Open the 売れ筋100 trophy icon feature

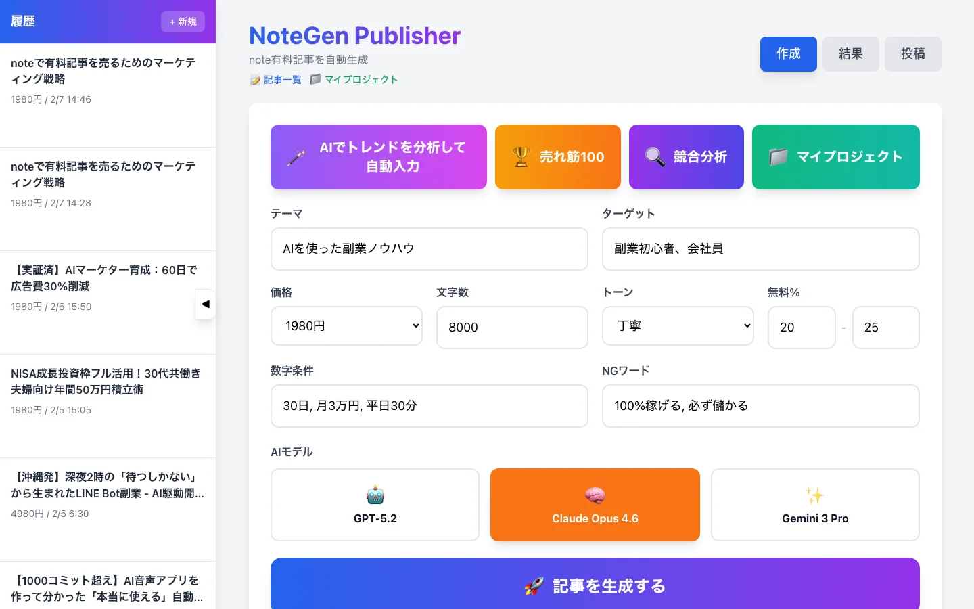coord(521,157)
